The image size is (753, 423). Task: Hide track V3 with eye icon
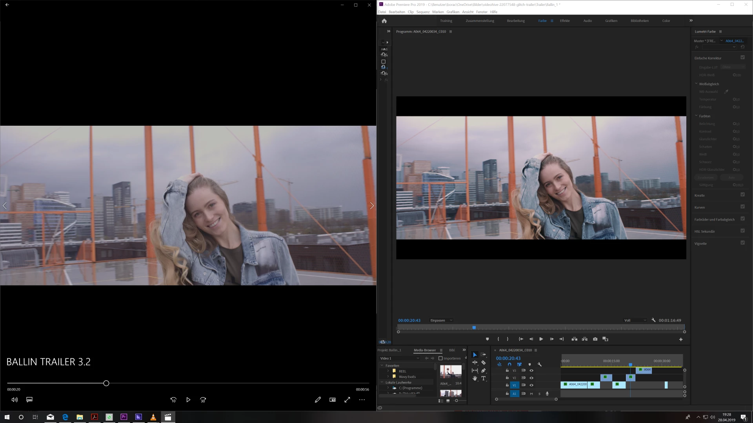click(531, 371)
